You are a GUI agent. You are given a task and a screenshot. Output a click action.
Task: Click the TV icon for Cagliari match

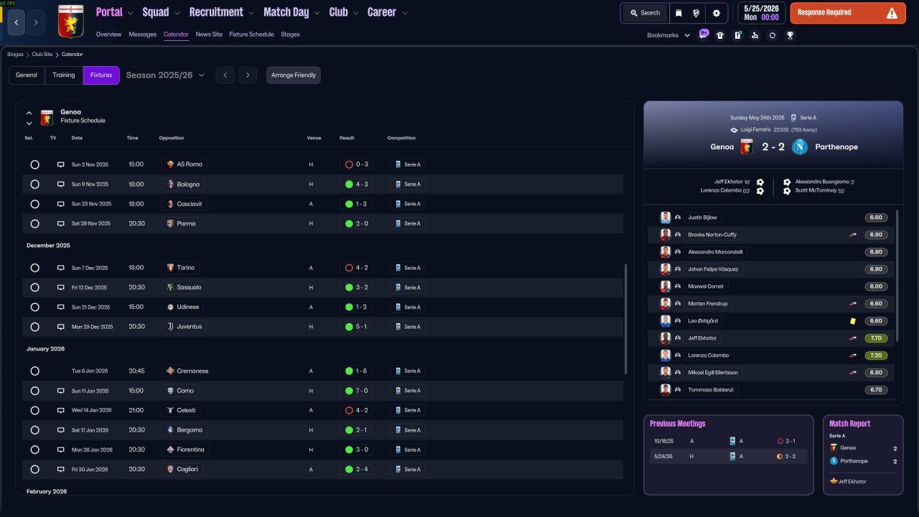[x=61, y=470]
